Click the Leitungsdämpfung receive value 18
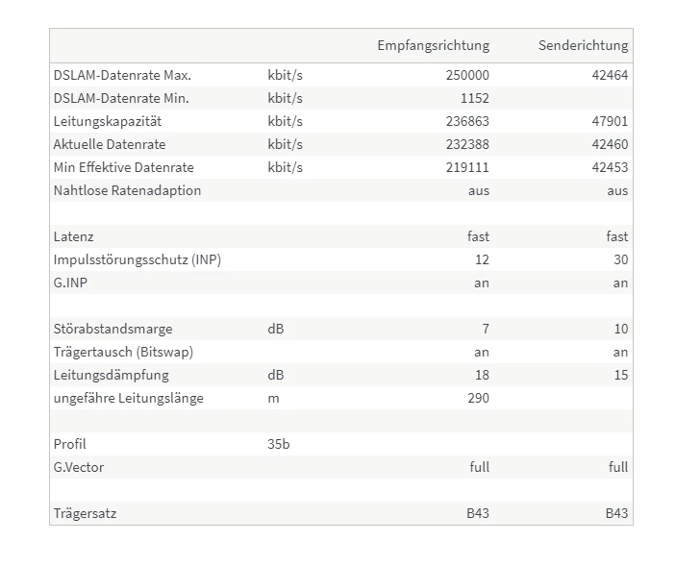This screenshot has height=566, width=676. click(482, 375)
